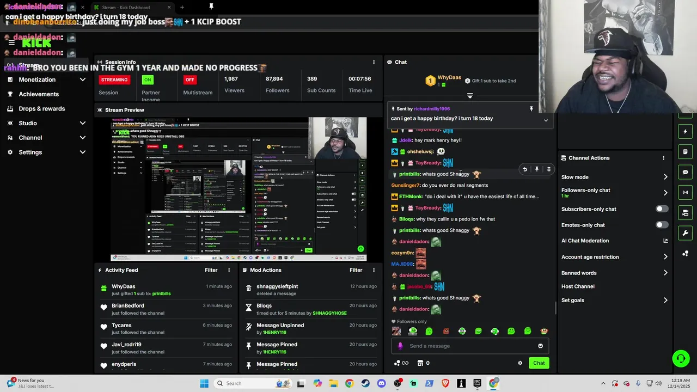Open Set goals options arrow
Viewport: 697px width, 392px height.
[x=665, y=300]
